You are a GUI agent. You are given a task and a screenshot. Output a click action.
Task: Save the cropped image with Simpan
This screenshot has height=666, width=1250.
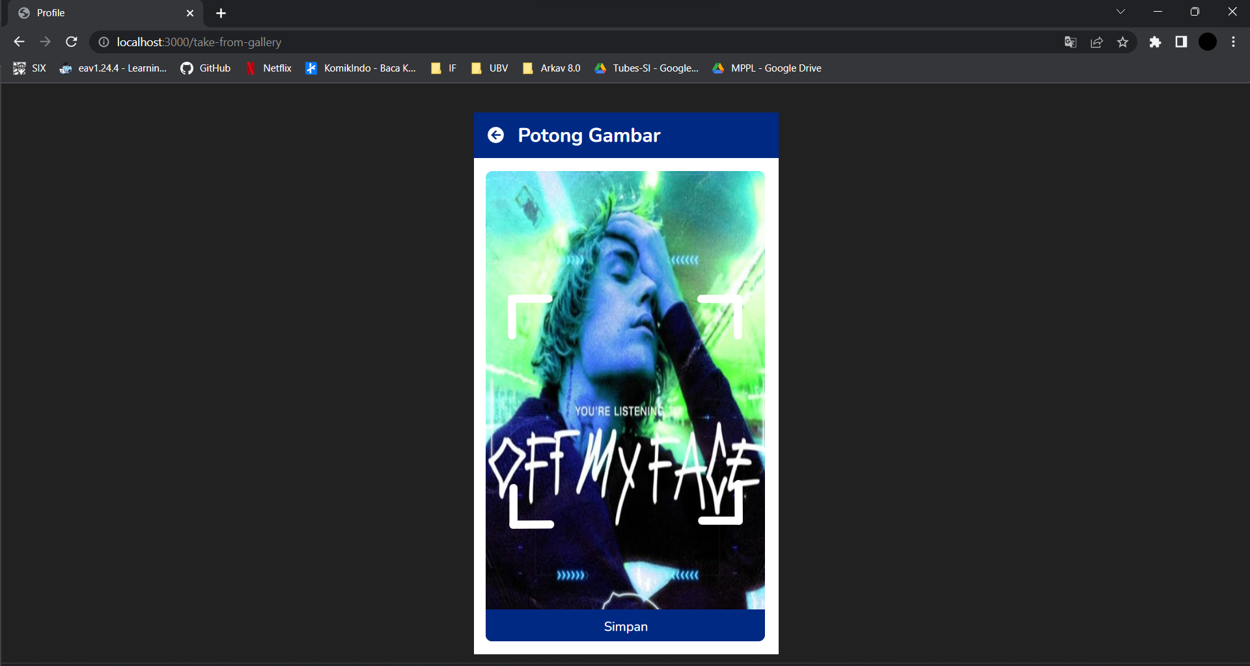coord(625,626)
